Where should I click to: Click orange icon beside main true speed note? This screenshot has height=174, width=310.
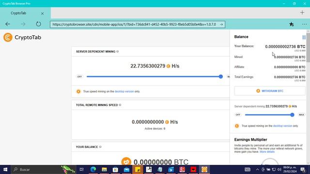click(78, 91)
